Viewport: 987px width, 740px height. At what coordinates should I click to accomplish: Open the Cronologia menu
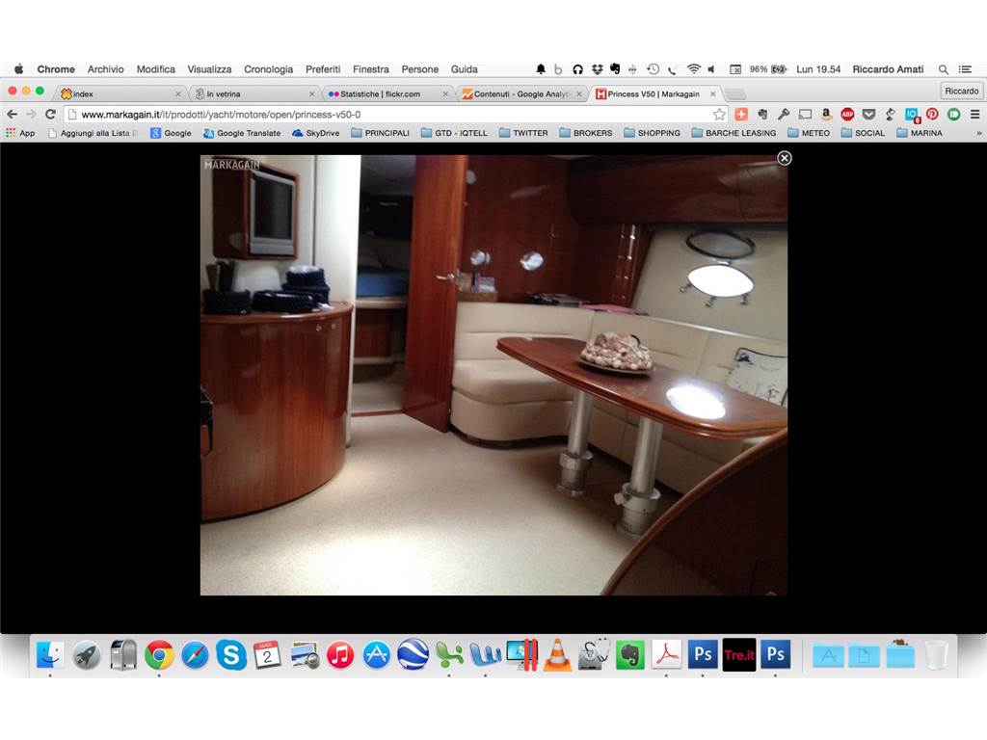coord(268,69)
